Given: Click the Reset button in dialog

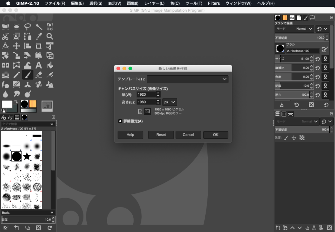Looking at the screenshot, I should 161,135.
